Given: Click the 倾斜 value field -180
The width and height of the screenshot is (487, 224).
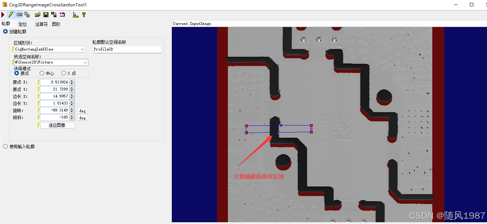Looking at the screenshot, I should [x=55, y=117].
